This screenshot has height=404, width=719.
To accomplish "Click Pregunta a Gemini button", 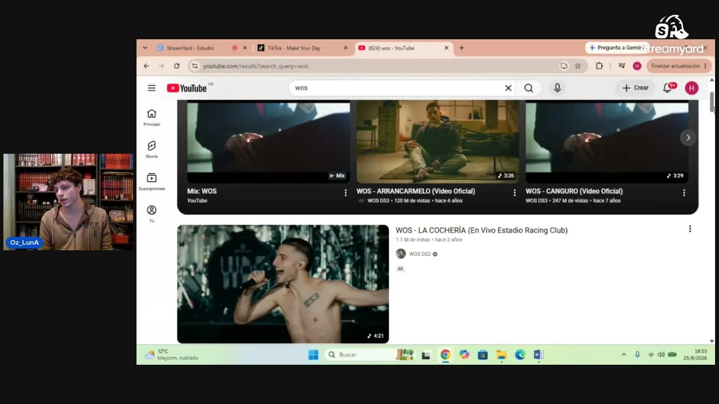I will pyautogui.click(x=617, y=48).
